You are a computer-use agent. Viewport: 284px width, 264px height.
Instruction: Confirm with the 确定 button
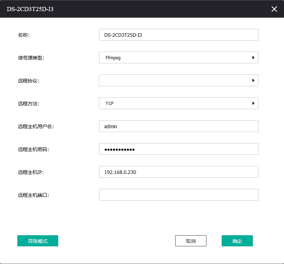[237, 241]
